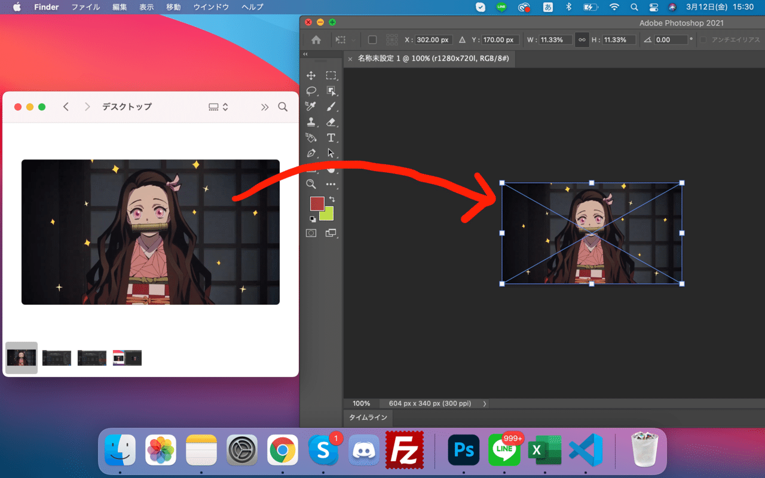Toggle the Japanese input source あ
Image resolution: width=765 pixels, height=478 pixels.
(548, 7)
